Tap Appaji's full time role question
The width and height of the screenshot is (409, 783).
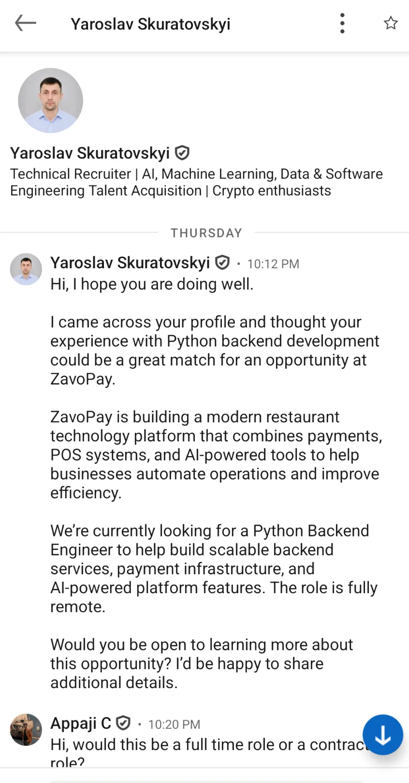[210, 751]
